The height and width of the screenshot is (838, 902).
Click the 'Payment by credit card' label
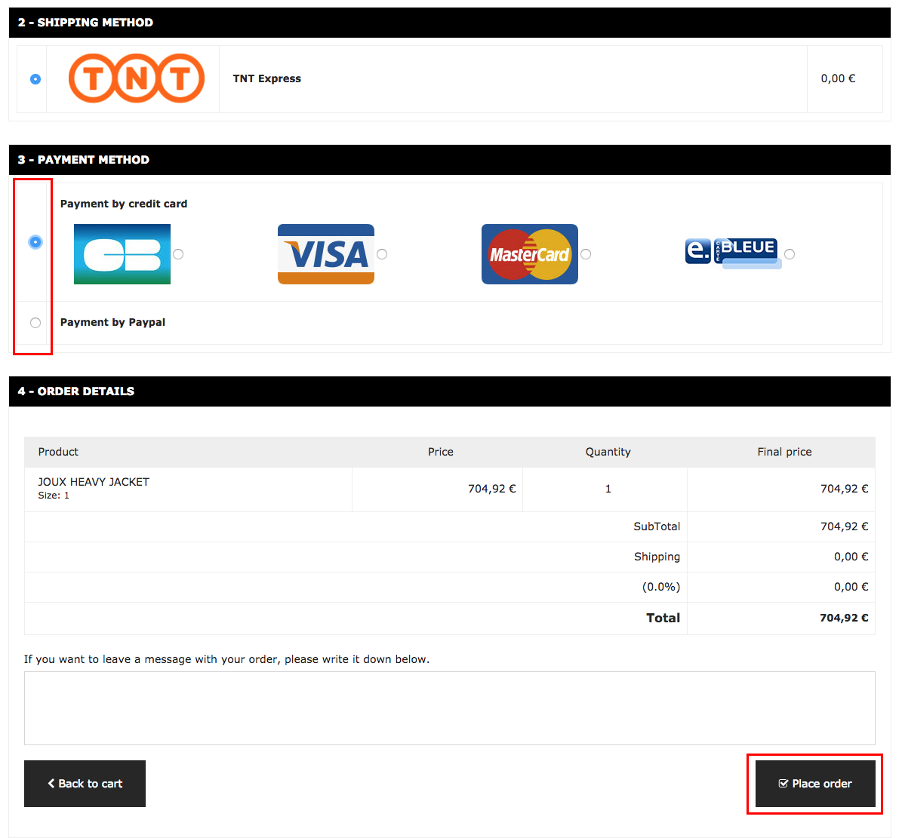pyautogui.click(x=124, y=204)
